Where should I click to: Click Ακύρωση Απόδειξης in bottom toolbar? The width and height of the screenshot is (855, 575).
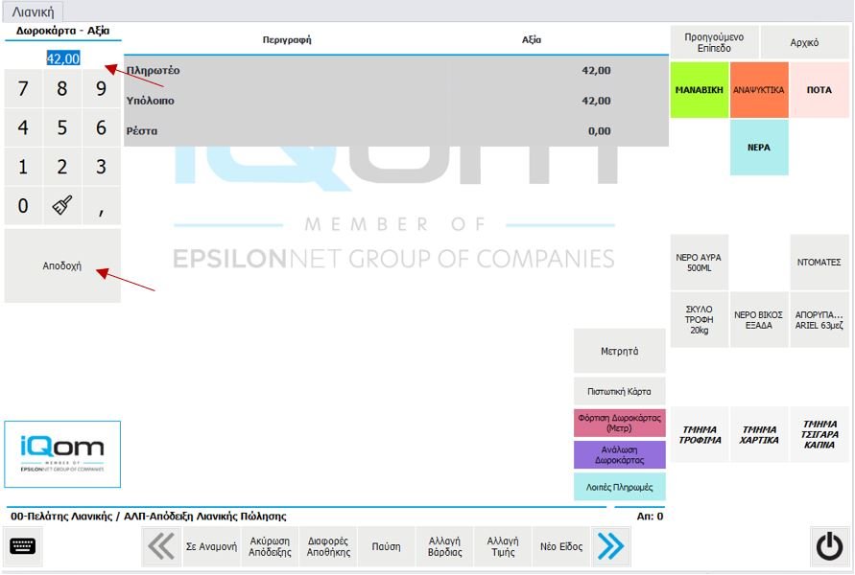click(x=270, y=546)
